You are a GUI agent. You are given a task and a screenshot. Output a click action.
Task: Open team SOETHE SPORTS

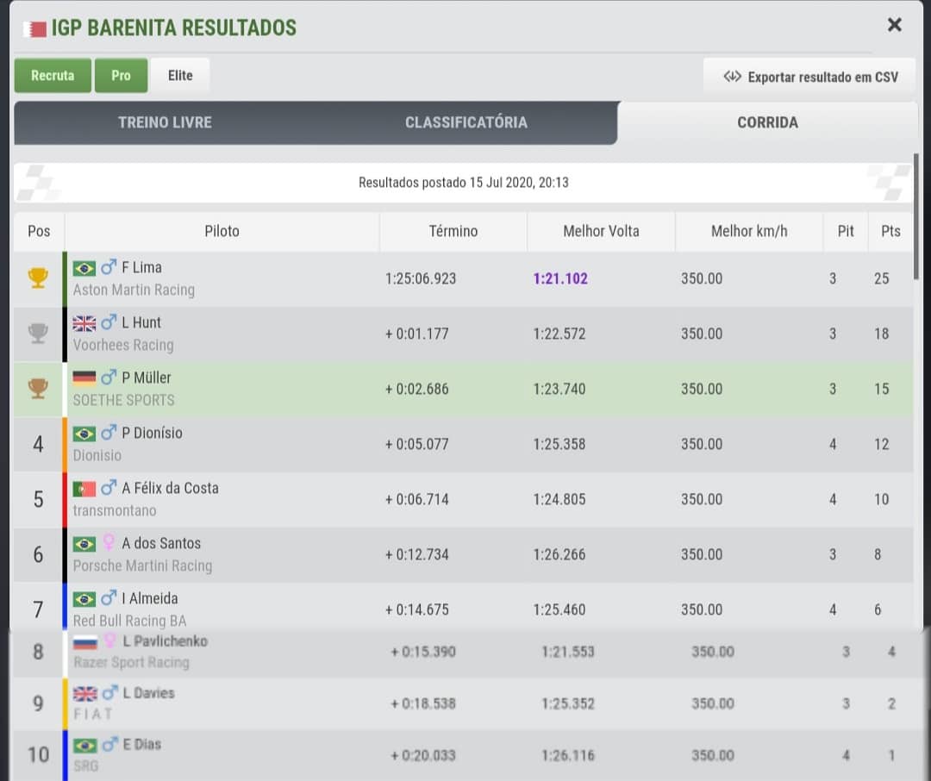[x=123, y=400]
